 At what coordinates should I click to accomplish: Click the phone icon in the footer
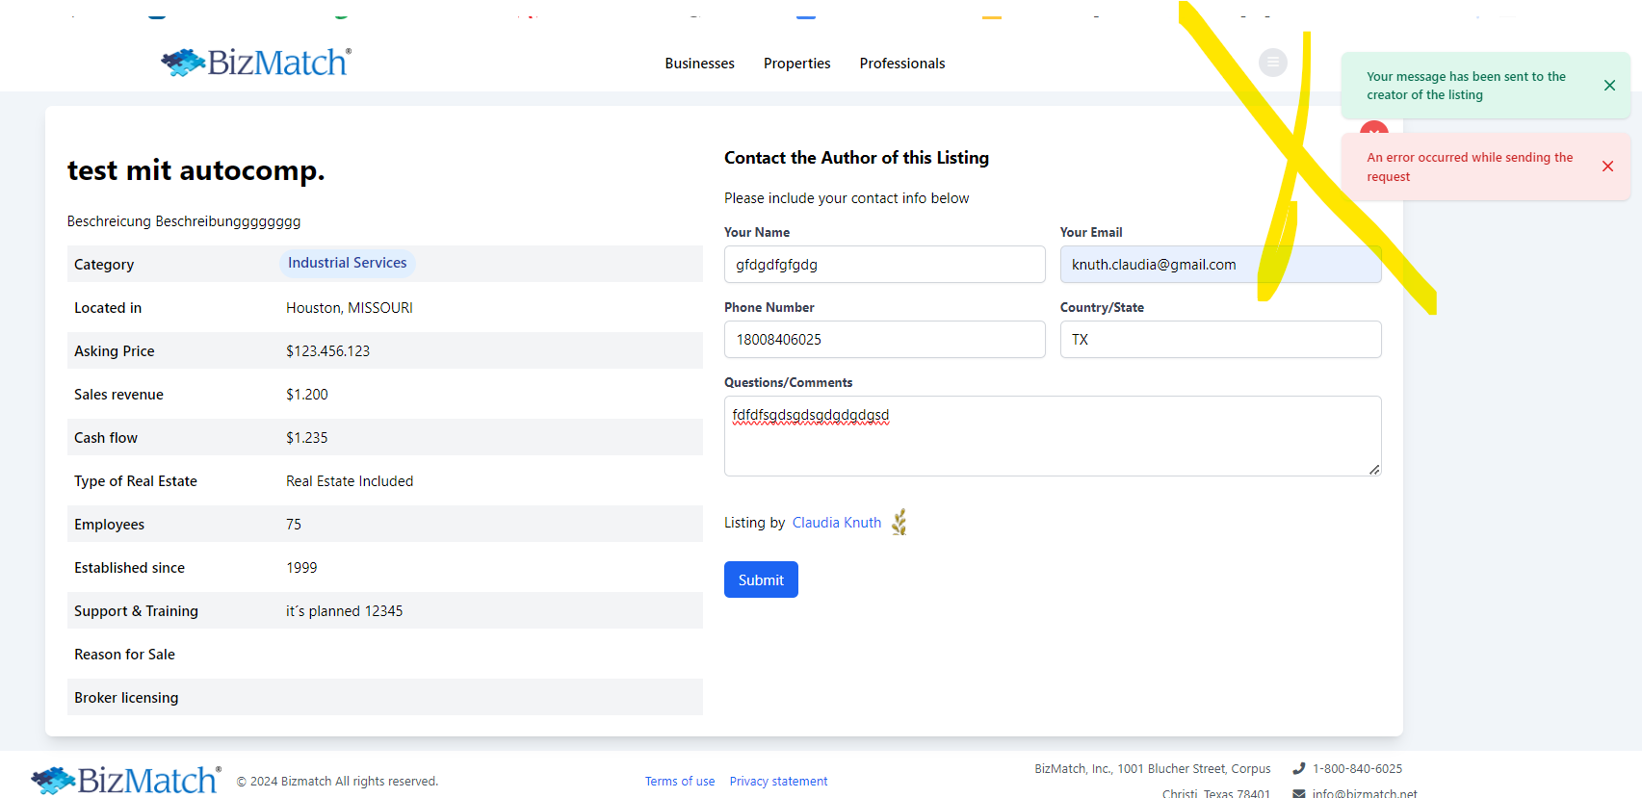[1298, 768]
